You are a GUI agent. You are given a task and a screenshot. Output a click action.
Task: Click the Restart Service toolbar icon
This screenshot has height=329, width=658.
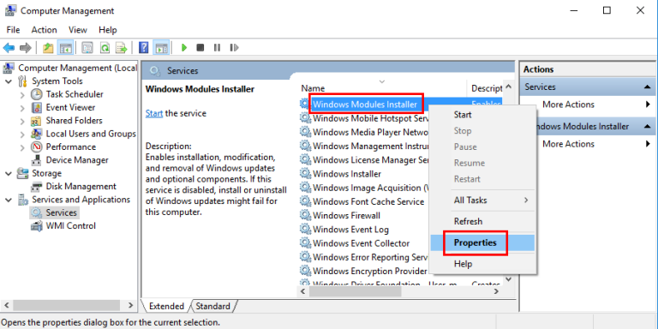[x=234, y=48]
